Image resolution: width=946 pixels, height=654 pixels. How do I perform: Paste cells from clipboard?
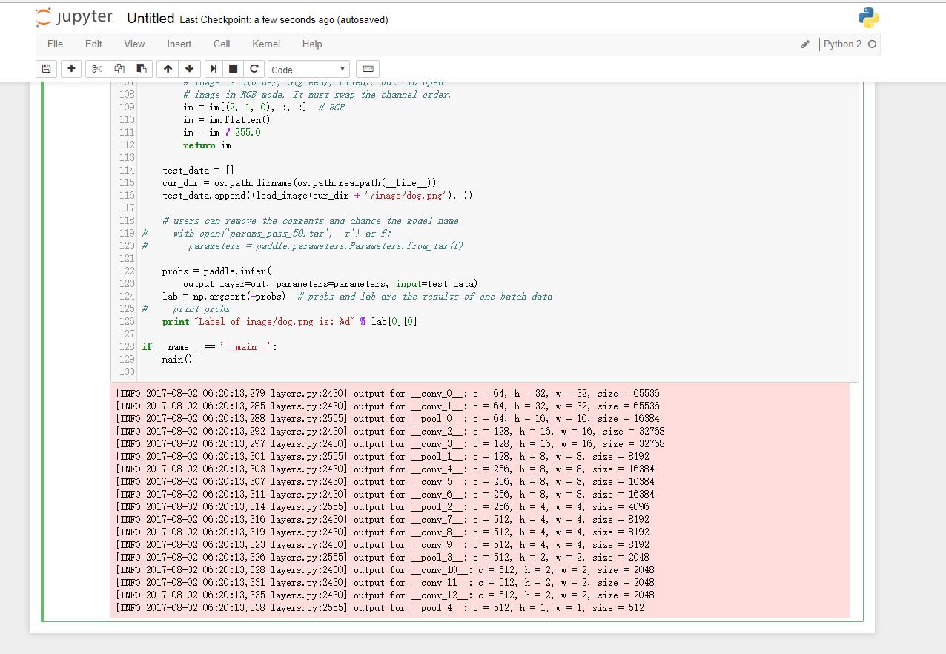142,68
